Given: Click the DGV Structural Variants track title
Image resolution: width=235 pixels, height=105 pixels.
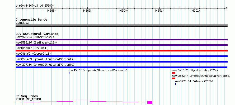Looking at the screenshot, I should pyautogui.click(x=37, y=34).
